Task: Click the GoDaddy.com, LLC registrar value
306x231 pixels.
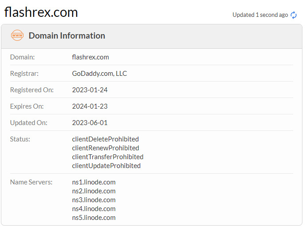Action: tap(99, 74)
